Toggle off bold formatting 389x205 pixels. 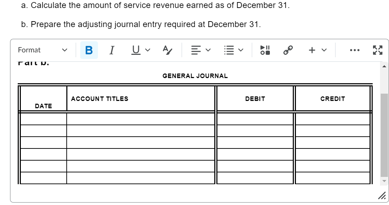(88, 50)
